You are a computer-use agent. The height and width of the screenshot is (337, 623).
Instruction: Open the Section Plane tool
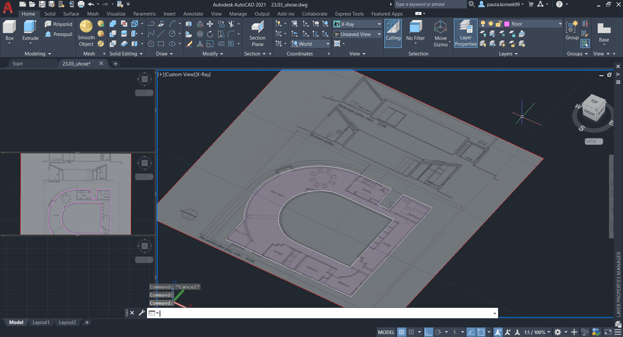pos(257,33)
